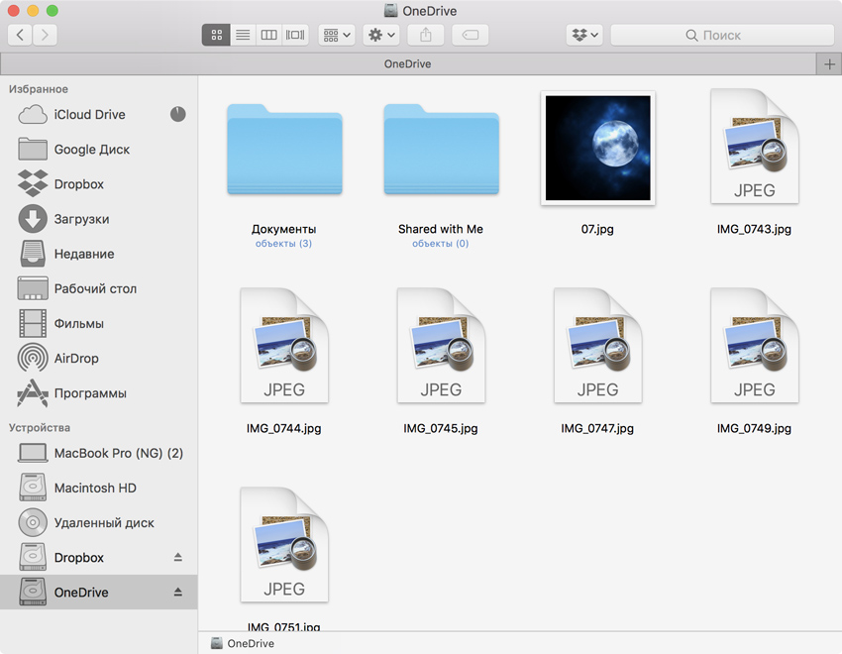842x654 pixels.
Task: Click the search field
Action: [x=721, y=35]
